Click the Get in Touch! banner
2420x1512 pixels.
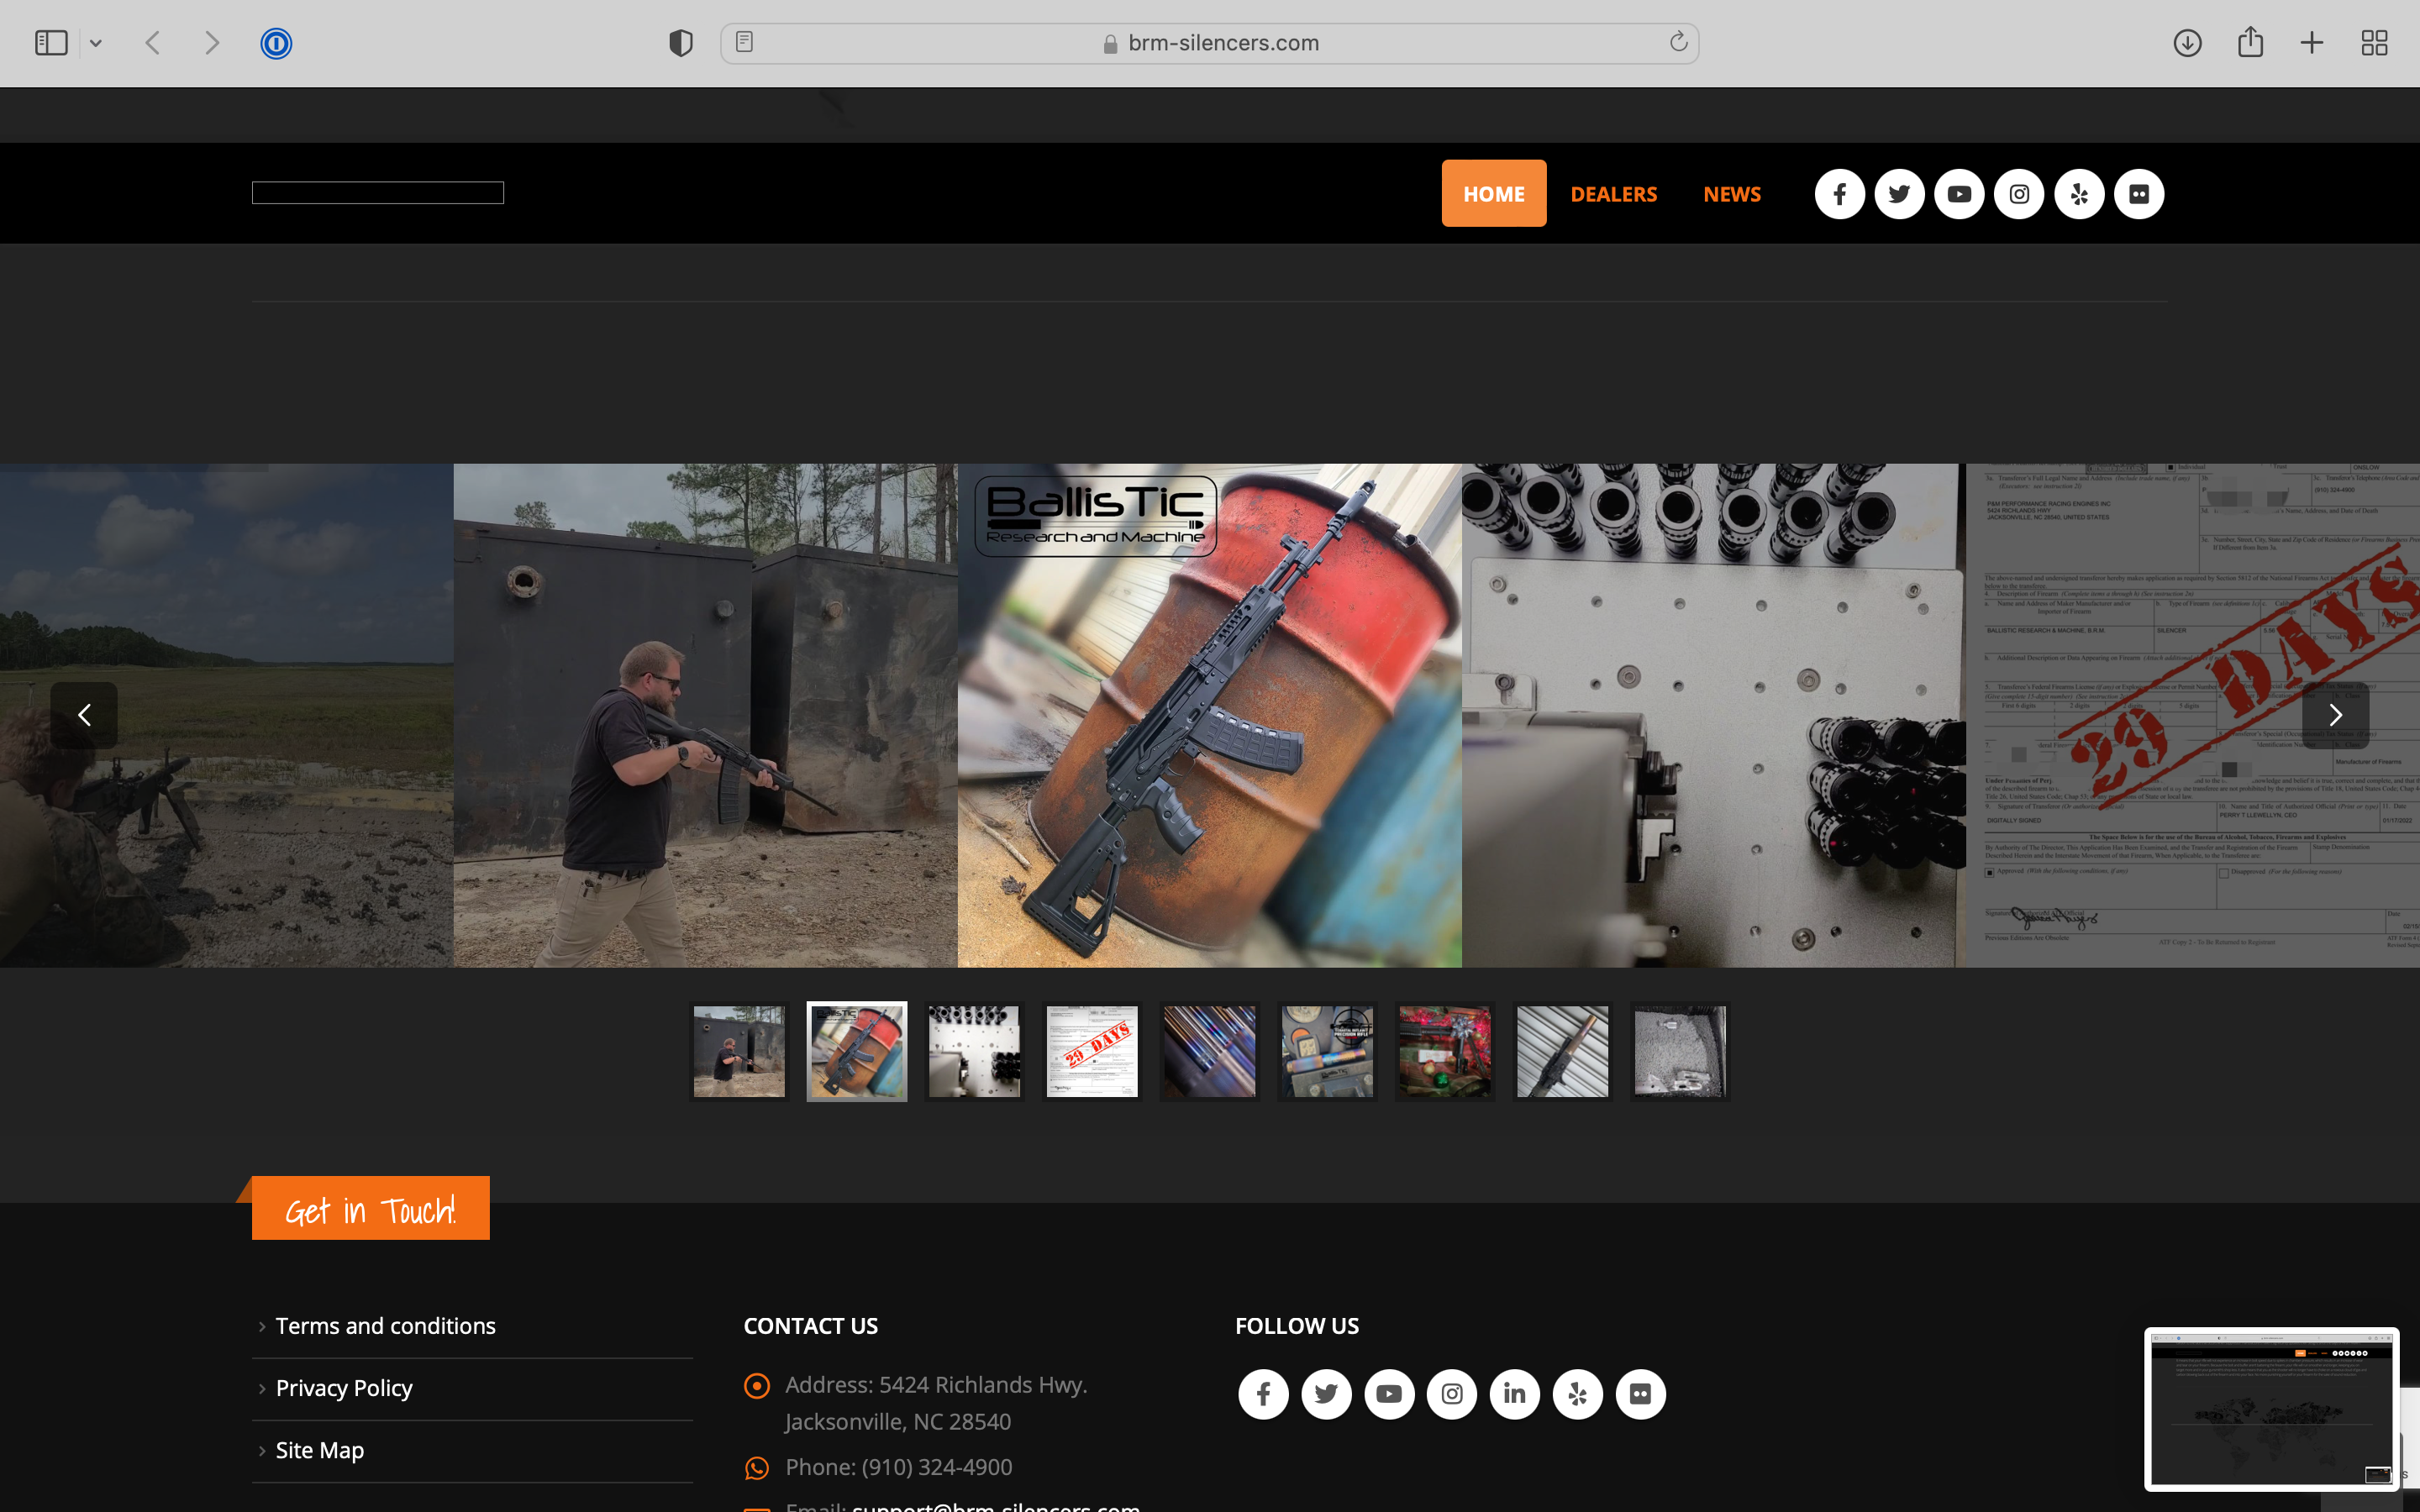[371, 1208]
